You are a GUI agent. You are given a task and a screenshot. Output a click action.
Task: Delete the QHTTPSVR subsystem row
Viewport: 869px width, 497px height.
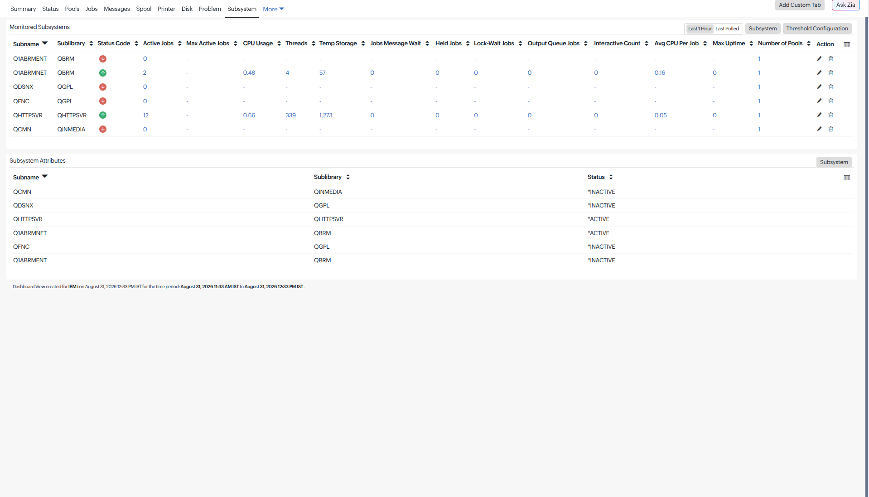pos(830,115)
